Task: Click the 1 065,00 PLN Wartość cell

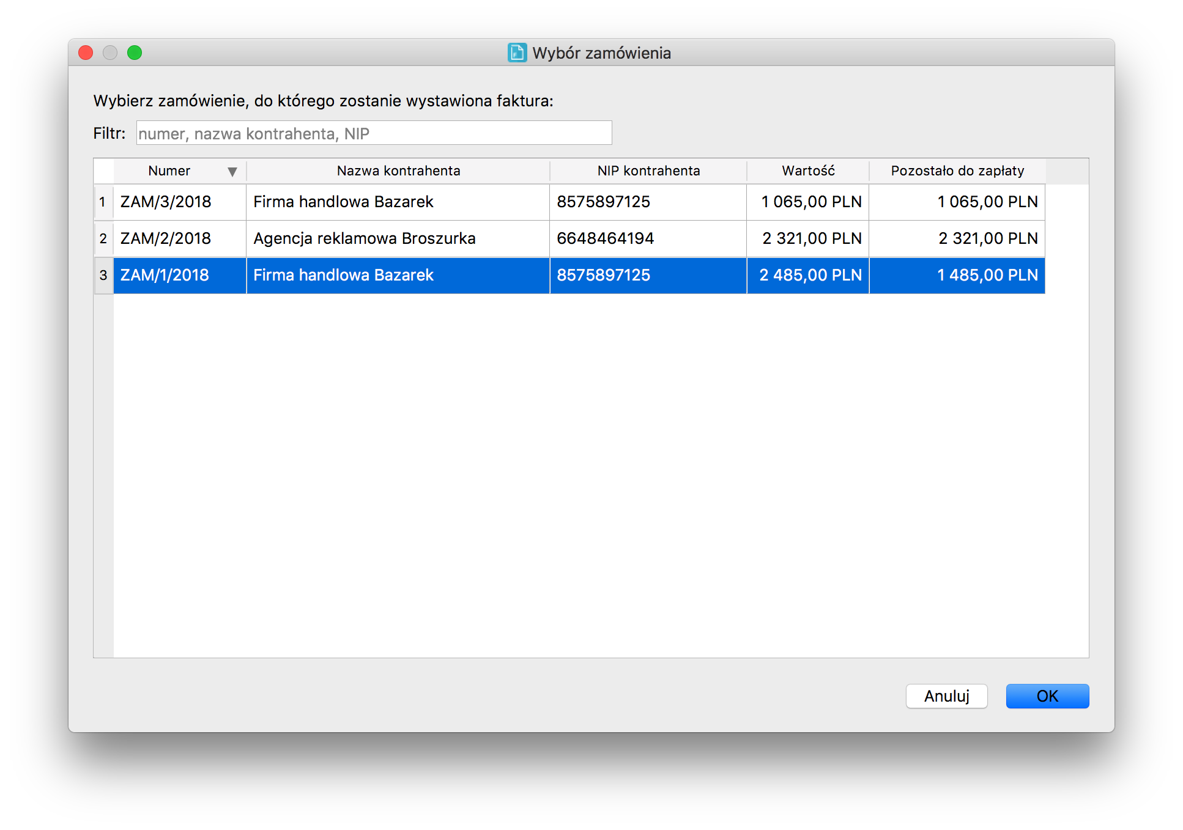Action: point(808,202)
